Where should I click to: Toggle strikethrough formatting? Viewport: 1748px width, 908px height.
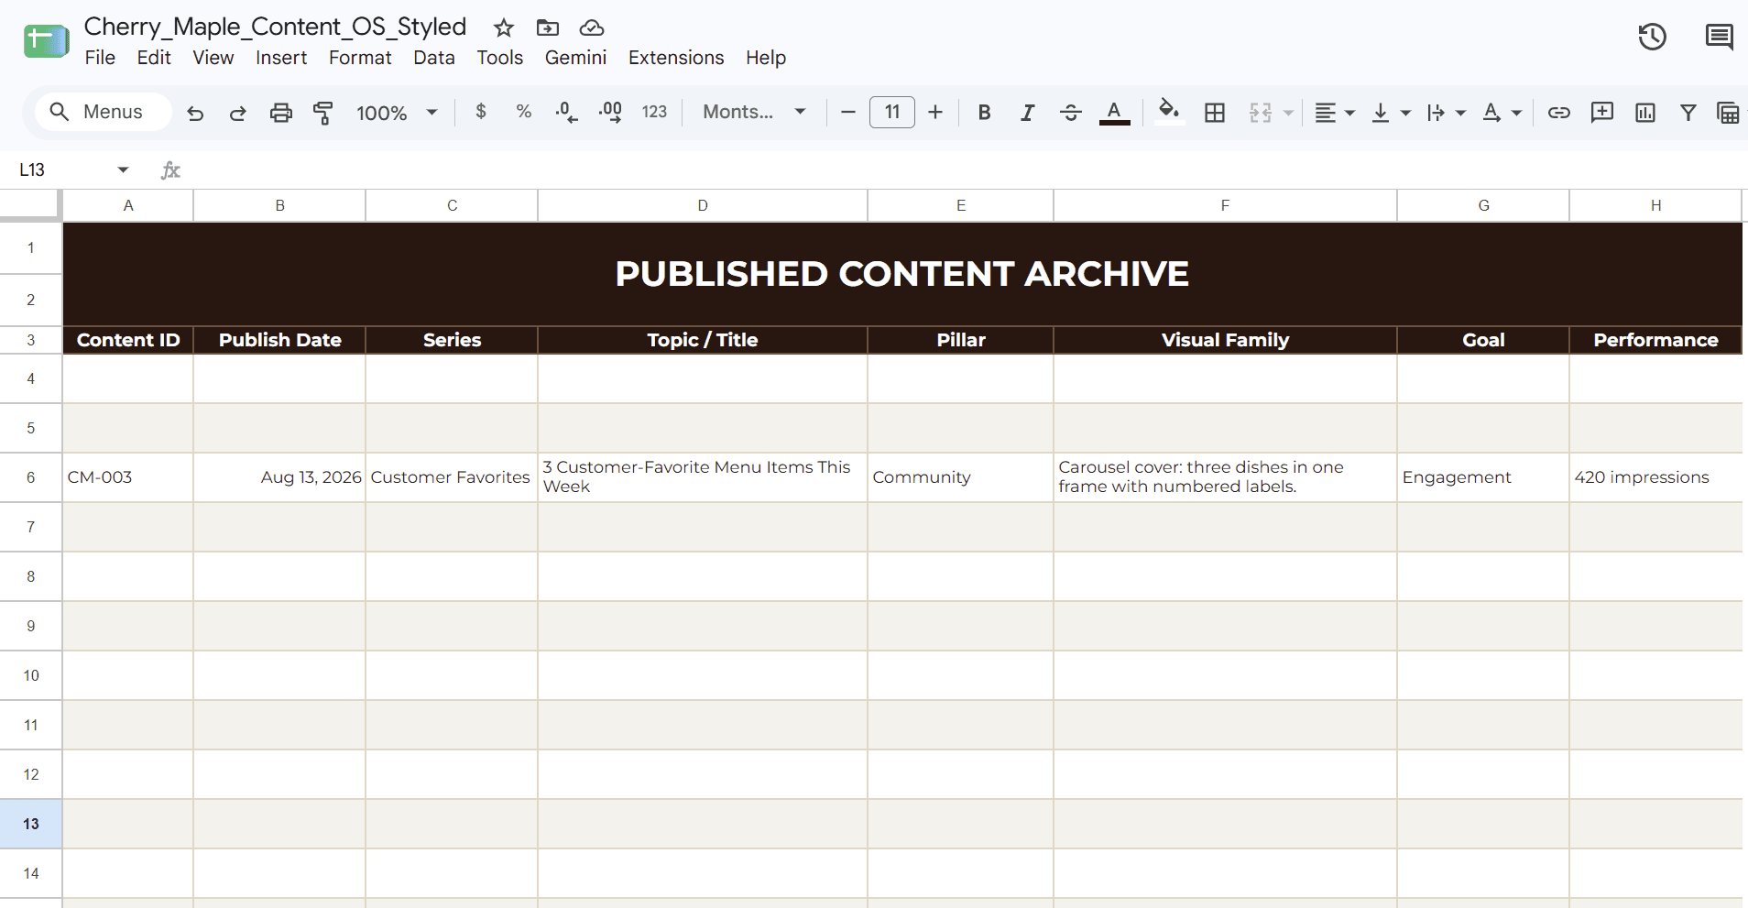pyautogui.click(x=1070, y=112)
